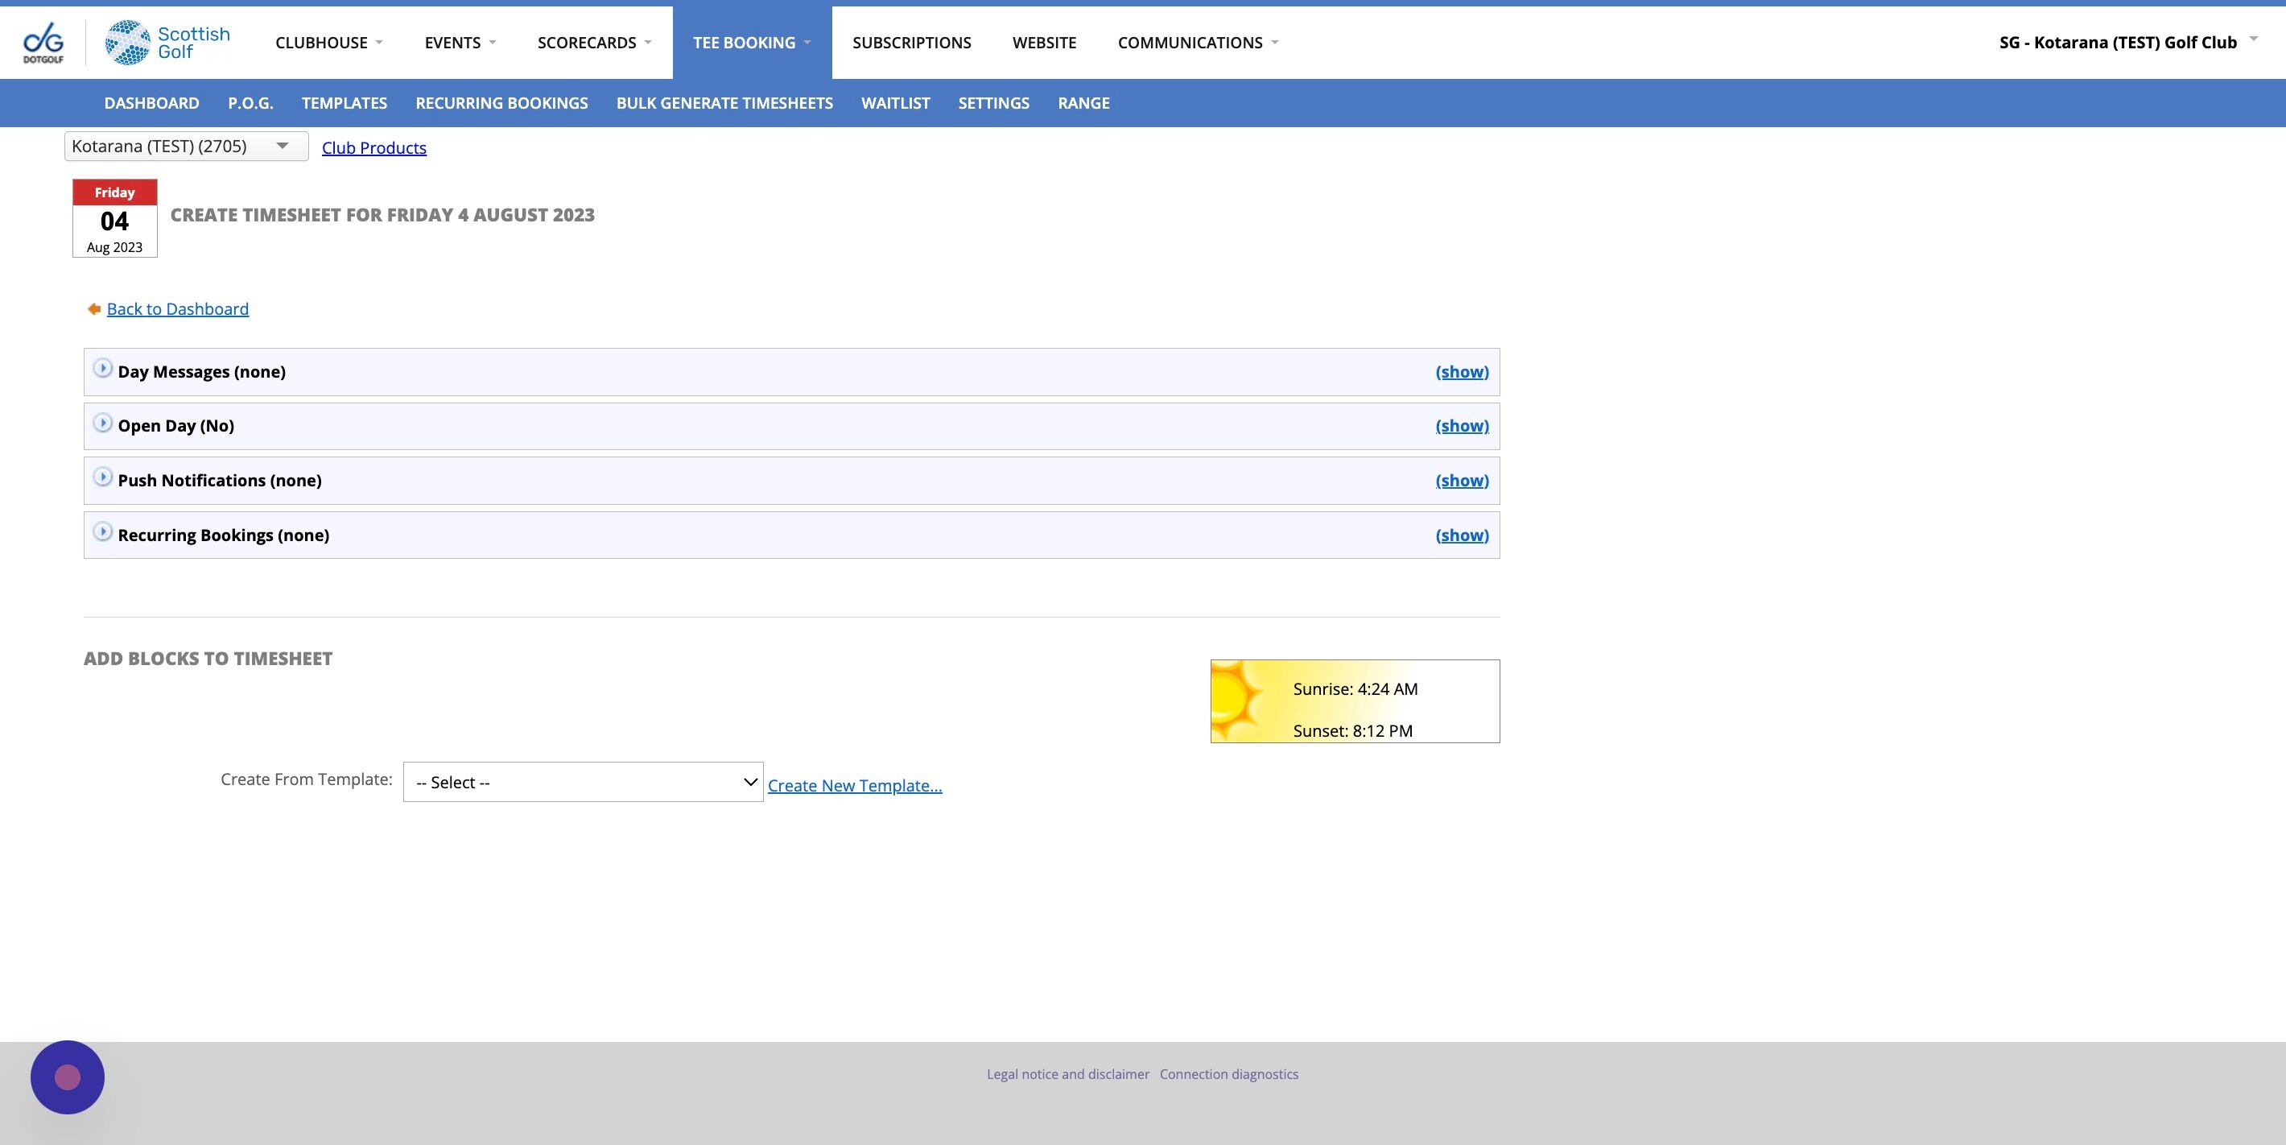This screenshot has height=1145, width=2286.
Task: Click the Friday 04 calendar date icon
Action: (114, 218)
